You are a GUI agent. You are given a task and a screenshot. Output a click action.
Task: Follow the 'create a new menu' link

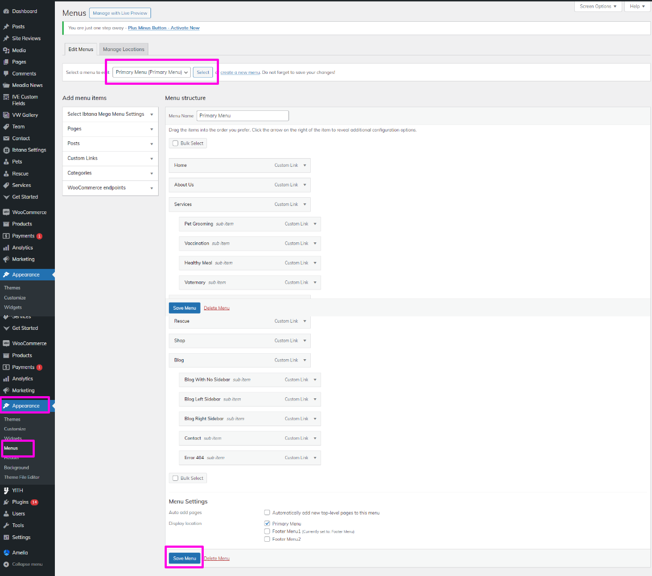point(240,72)
